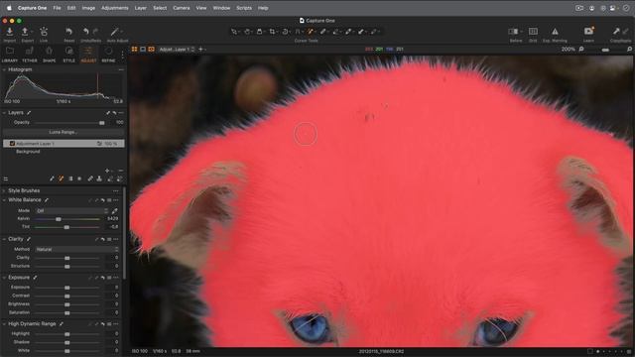Viewport: 635px width, 357px height.
Task: Click the Contrast slider handle
Action: coord(67,296)
